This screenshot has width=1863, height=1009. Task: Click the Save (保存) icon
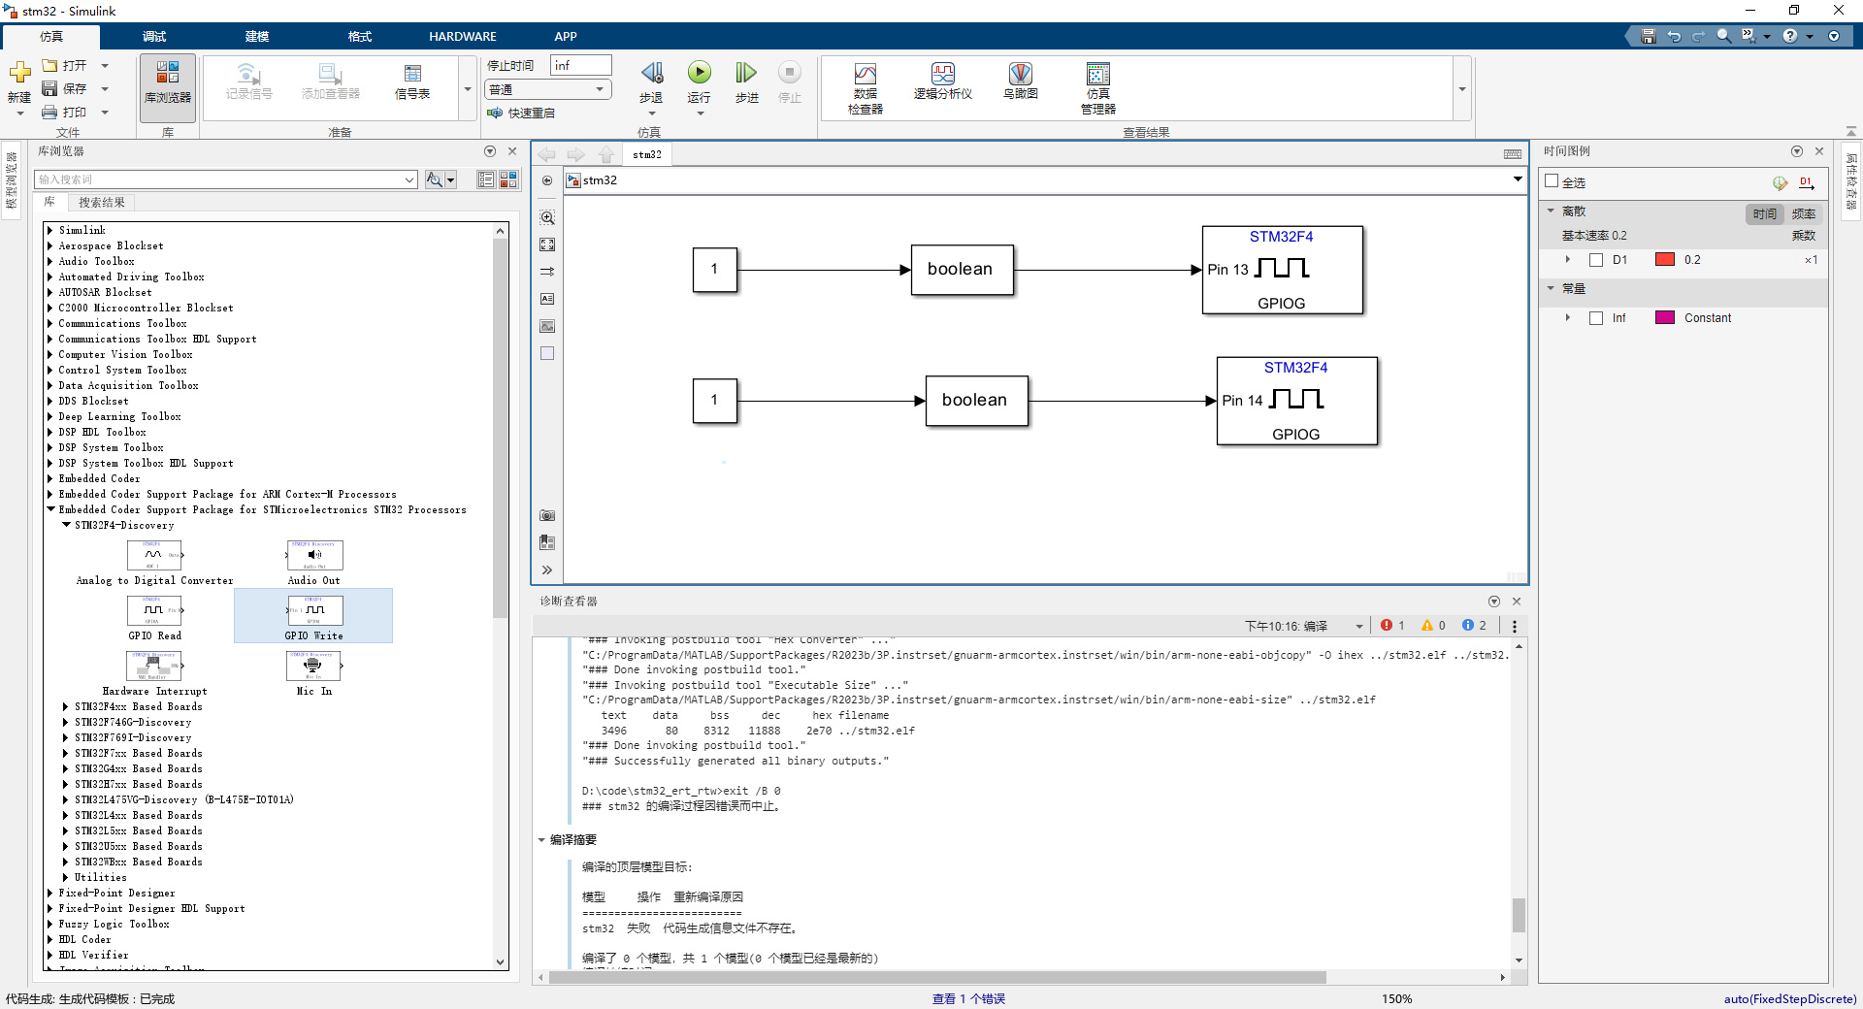[x=50, y=88]
